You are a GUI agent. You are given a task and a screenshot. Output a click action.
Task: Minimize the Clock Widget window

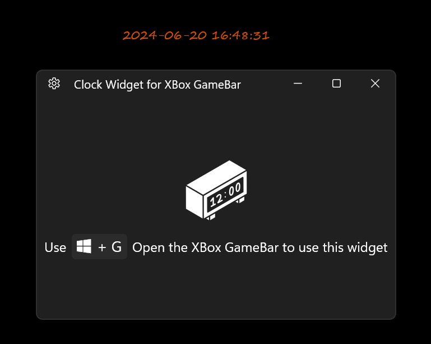point(298,84)
